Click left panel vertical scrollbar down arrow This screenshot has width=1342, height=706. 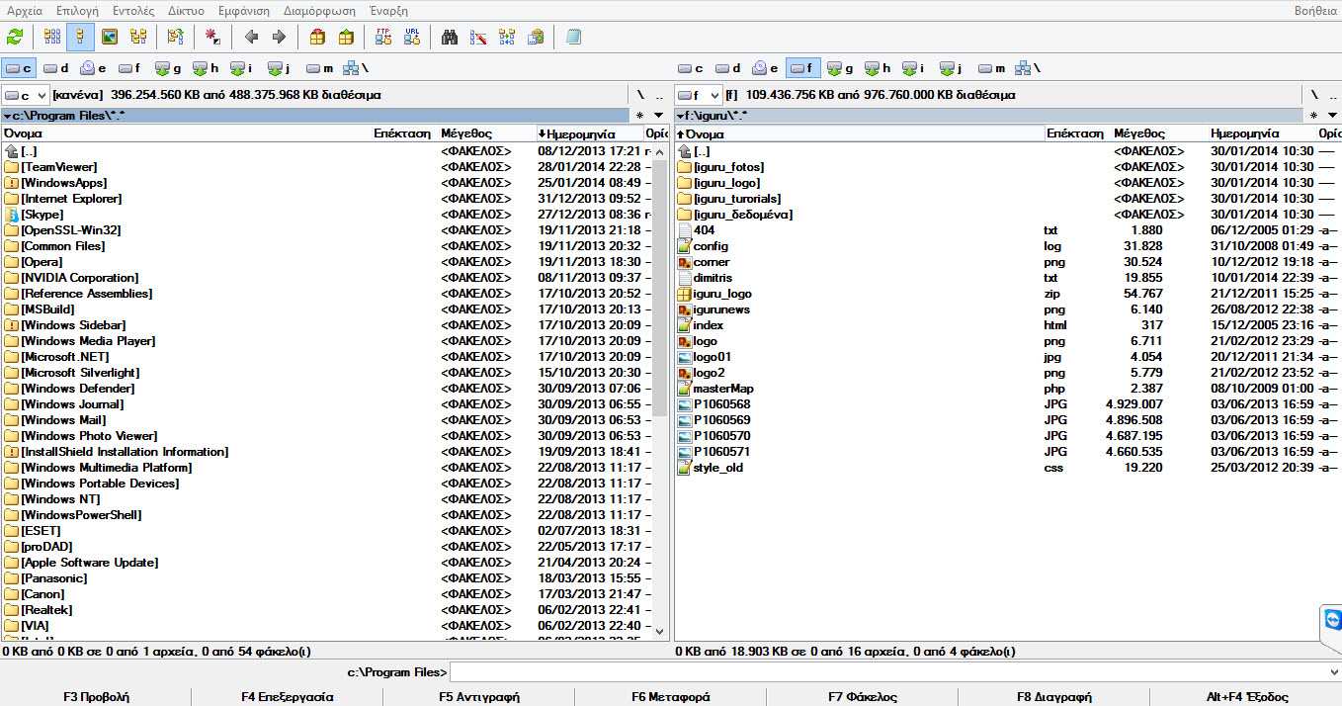tap(660, 630)
